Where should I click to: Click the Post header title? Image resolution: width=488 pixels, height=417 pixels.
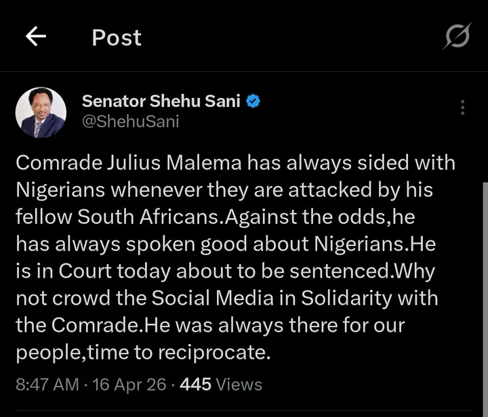(117, 38)
